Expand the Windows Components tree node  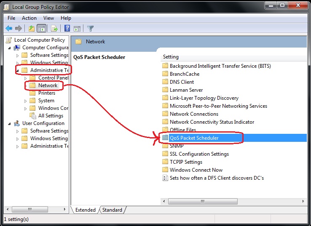click(25, 109)
